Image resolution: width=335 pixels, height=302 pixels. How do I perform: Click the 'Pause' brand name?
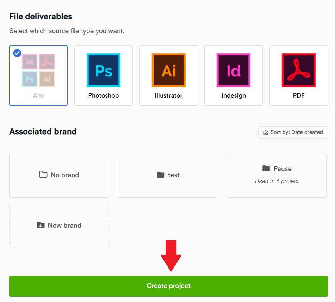(283, 169)
